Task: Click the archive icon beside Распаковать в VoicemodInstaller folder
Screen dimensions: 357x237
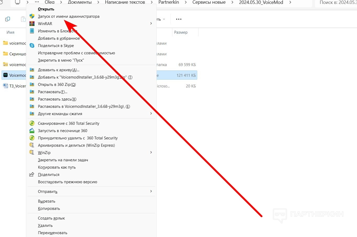Action: [32, 106]
